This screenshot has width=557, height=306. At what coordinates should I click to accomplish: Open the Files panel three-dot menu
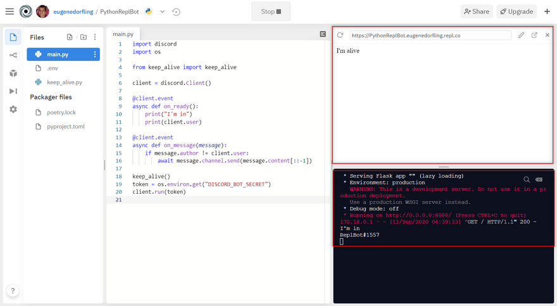[96, 37]
